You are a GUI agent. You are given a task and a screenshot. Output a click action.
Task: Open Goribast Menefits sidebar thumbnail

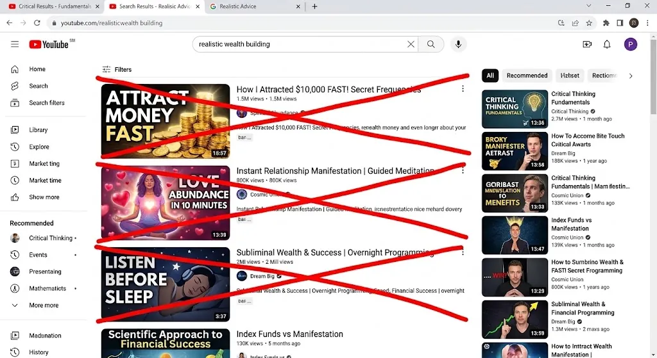tap(515, 193)
